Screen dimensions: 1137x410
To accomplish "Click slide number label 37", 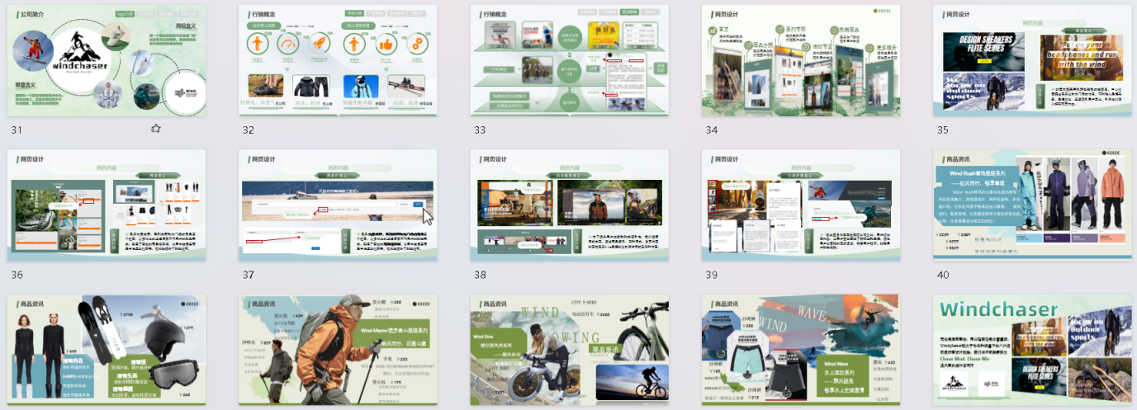I will [x=249, y=275].
